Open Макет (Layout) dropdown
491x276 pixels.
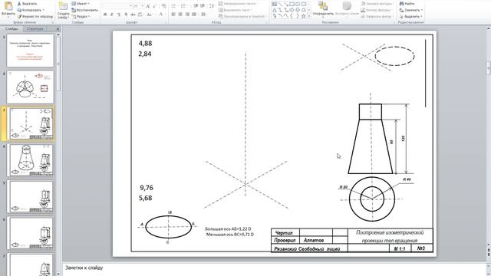[x=81, y=4]
